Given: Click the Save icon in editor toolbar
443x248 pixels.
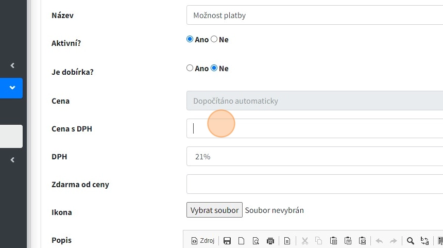Looking at the screenshot, I should tap(227, 241).
